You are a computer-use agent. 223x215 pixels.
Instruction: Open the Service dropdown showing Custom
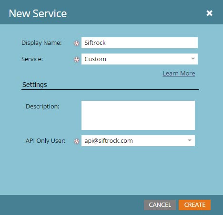click(140, 59)
